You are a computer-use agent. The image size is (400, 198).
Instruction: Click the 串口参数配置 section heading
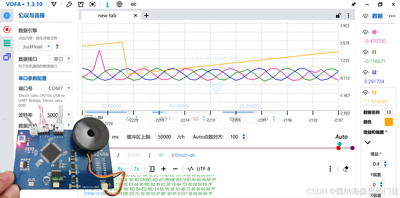coord(33,78)
